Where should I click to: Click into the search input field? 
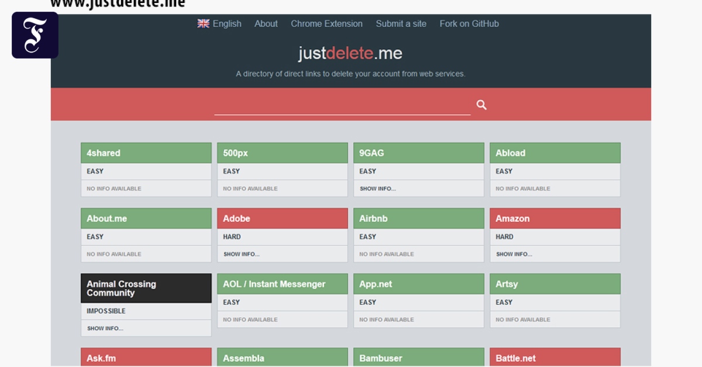[x=342, y=105]
